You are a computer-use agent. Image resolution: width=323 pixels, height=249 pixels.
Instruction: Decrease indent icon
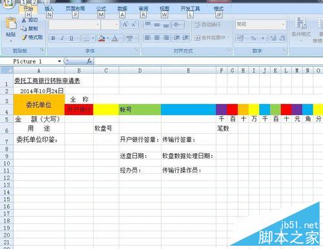coord(177,38)
